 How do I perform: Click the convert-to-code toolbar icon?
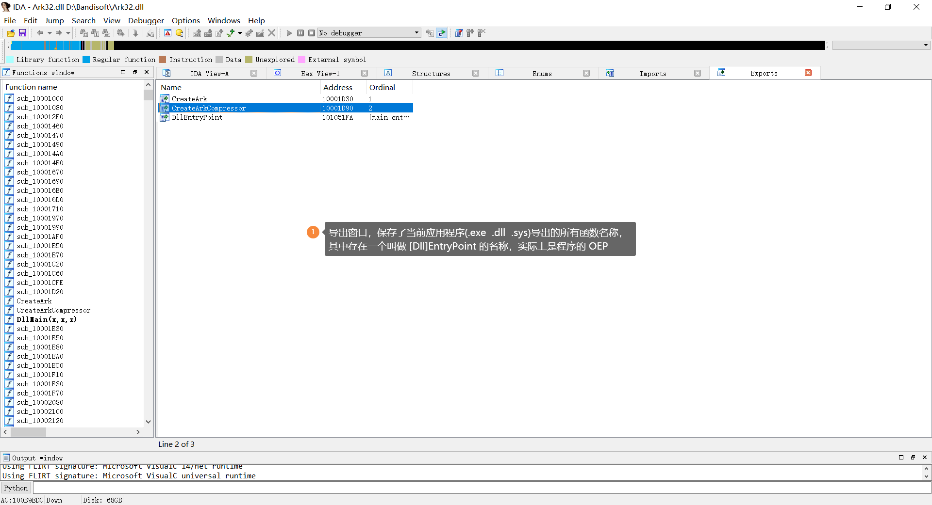(197, 33)
